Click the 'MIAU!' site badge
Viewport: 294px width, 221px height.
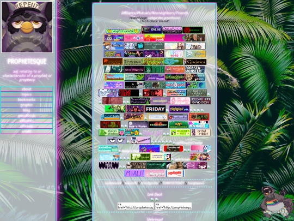134,173
